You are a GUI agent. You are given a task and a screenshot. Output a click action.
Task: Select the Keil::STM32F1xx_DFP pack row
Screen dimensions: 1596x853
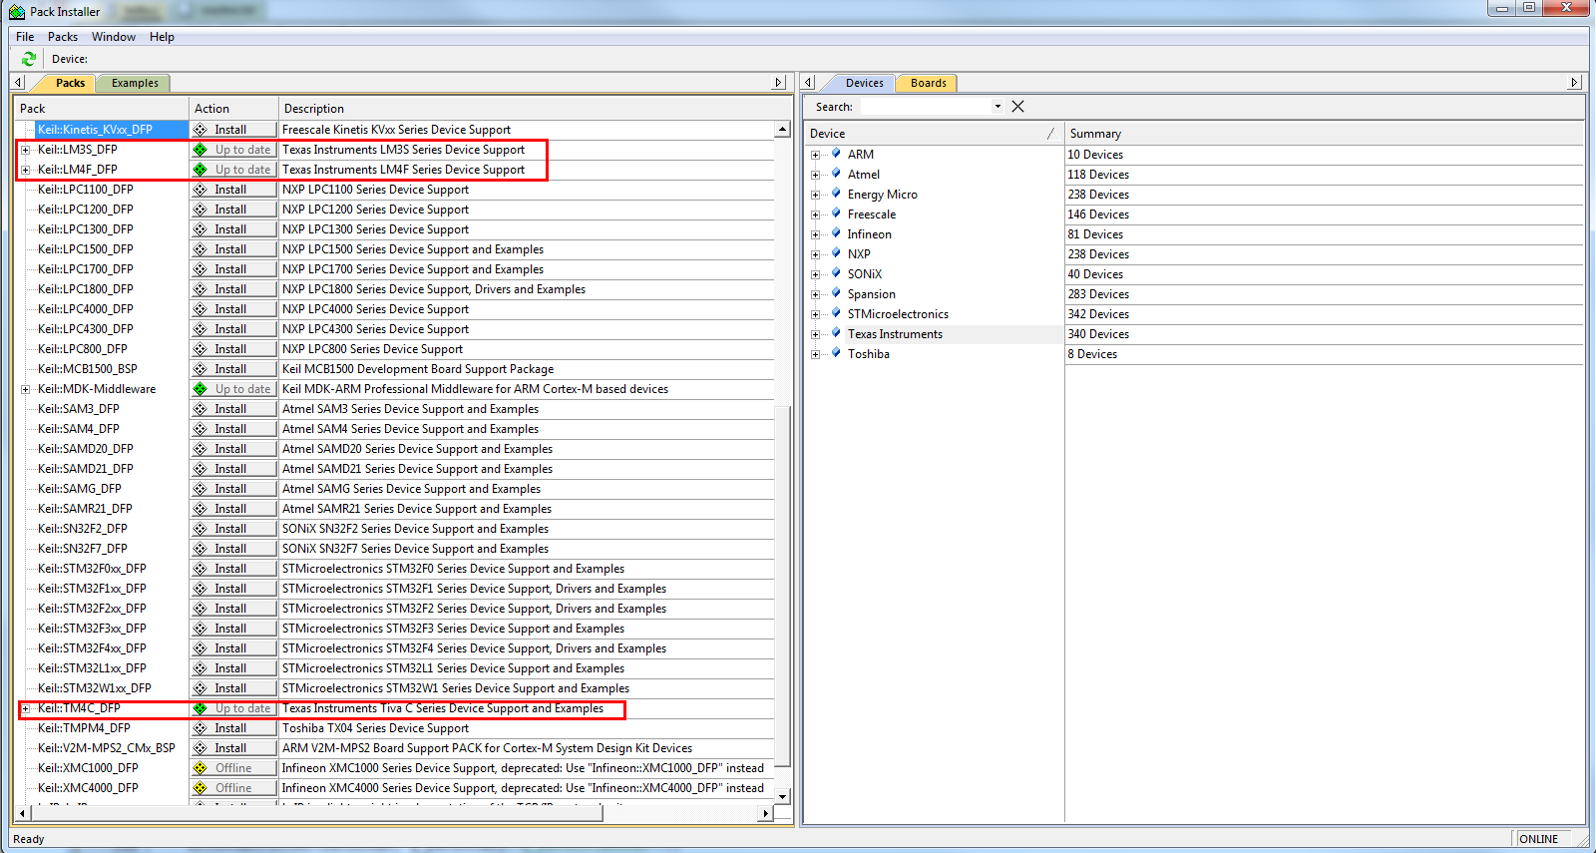tap(92, 589)
